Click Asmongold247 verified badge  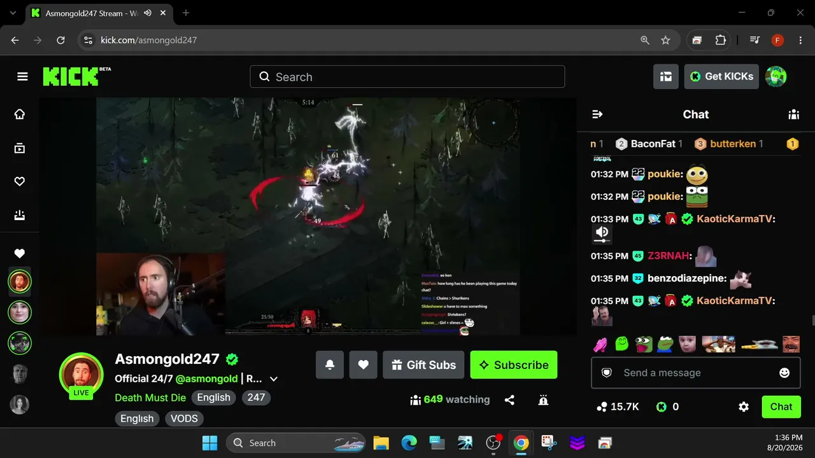pos(232,359)
